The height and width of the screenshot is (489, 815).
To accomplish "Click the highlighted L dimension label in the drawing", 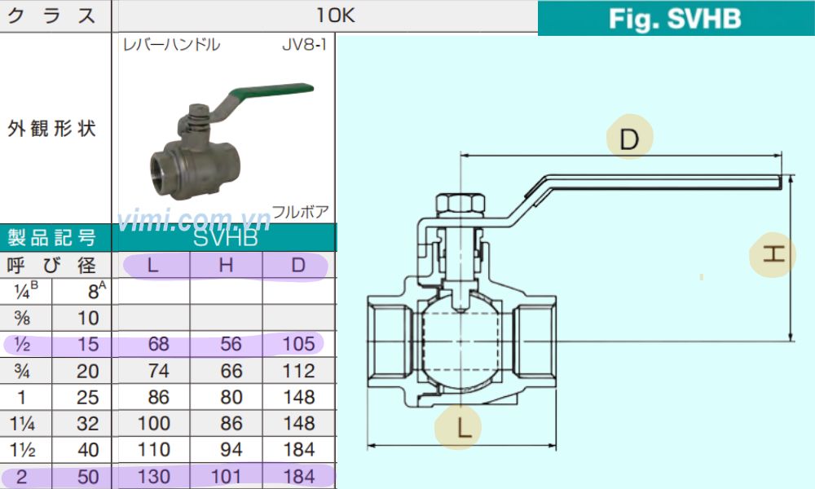I will (x=458, y=428).
